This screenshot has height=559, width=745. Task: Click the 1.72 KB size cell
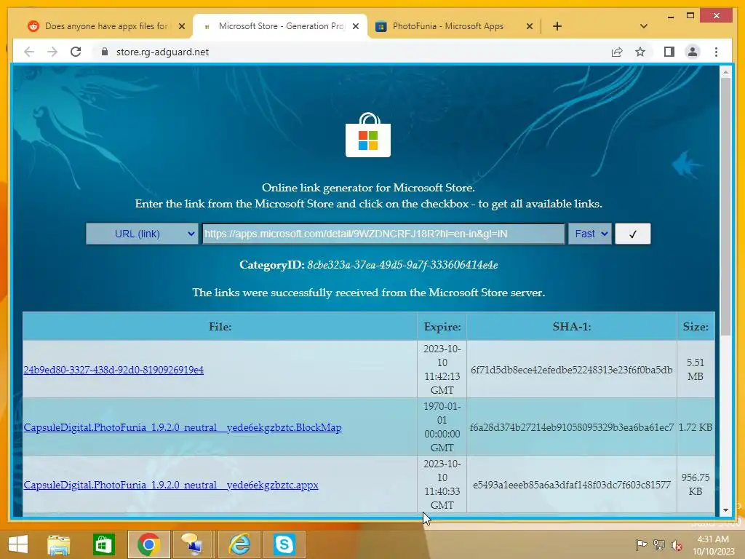pyautogui.click(x=696, y=427)
